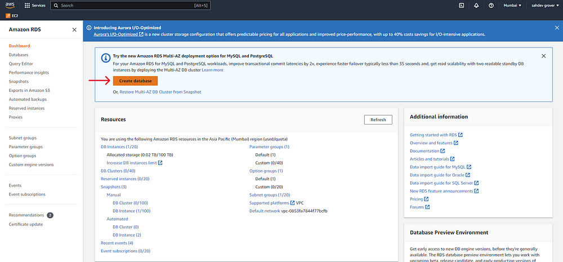Viewport: 563px width, 262px height.
Task: Expand the sahdev grover account menu
Action: pyautogui.click(x=546, y=6)
